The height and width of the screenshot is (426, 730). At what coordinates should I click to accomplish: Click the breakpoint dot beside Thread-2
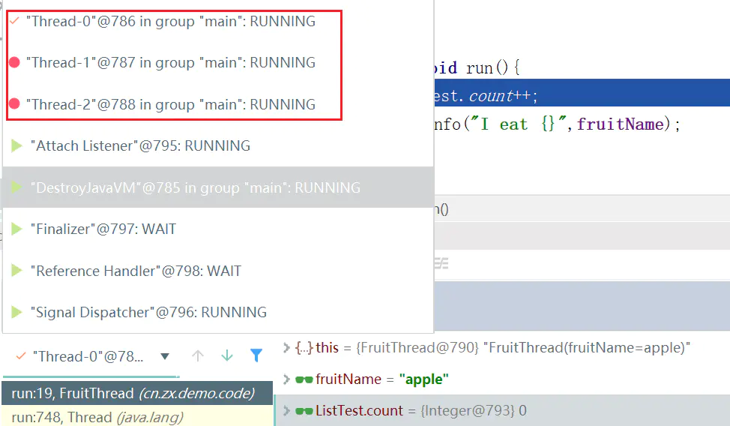(14, 104)
